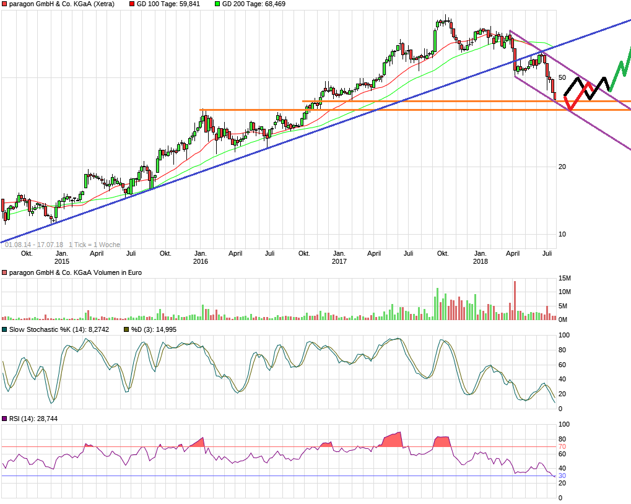The image size is (631, 504).
Task: Click the 2016 year label on time axis
Action: click(x=201, y=261)
